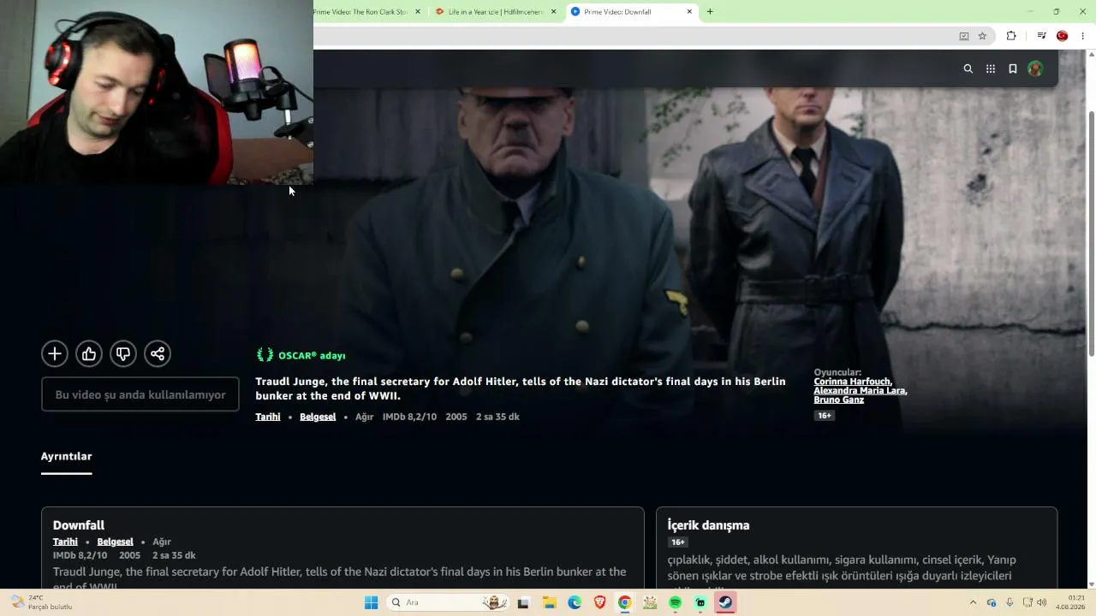Viewport: 1096px width, 616px height.
Task: Open Tarihi link in Downfall details card
Action: pos(65,542)
